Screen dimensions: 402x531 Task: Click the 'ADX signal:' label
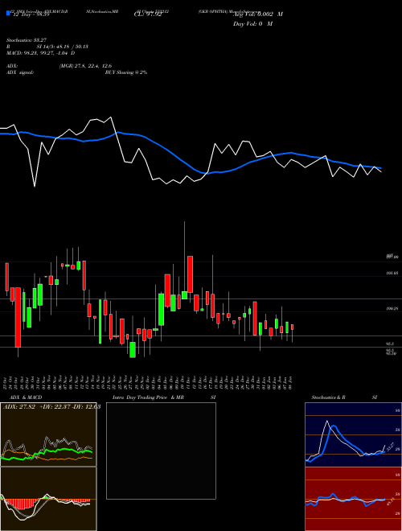[x=19, y=72]
